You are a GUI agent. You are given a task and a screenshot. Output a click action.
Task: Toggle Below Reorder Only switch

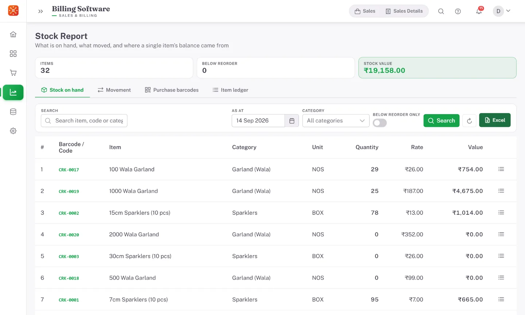[380, 123]
